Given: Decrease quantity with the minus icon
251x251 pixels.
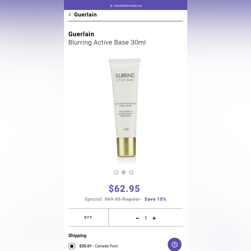Looking at the screenshot, I should click(x=137, y=218).
